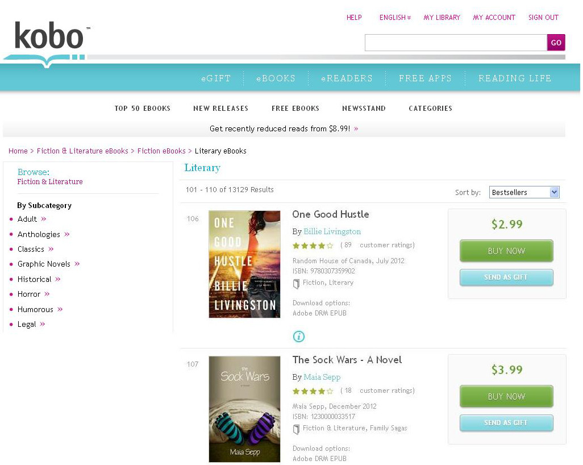Select the Classics subcategory
This screenshot has height=465, width=583.
[31, 249]
